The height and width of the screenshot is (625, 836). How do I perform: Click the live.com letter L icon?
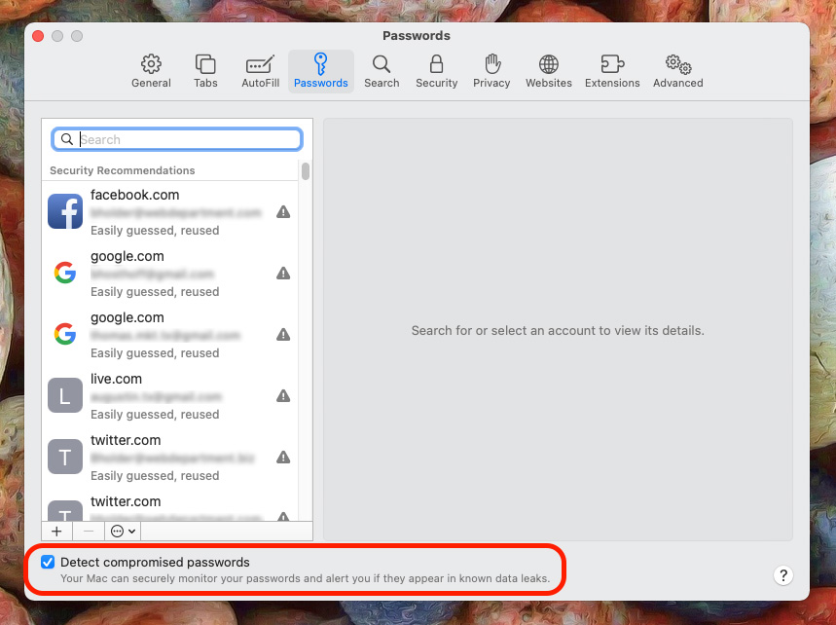pyautogui.click(x=65, y=395)
